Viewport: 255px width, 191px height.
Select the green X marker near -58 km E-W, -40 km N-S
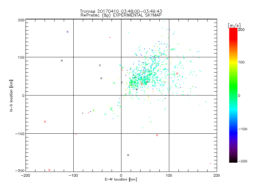tap(94, 110)
